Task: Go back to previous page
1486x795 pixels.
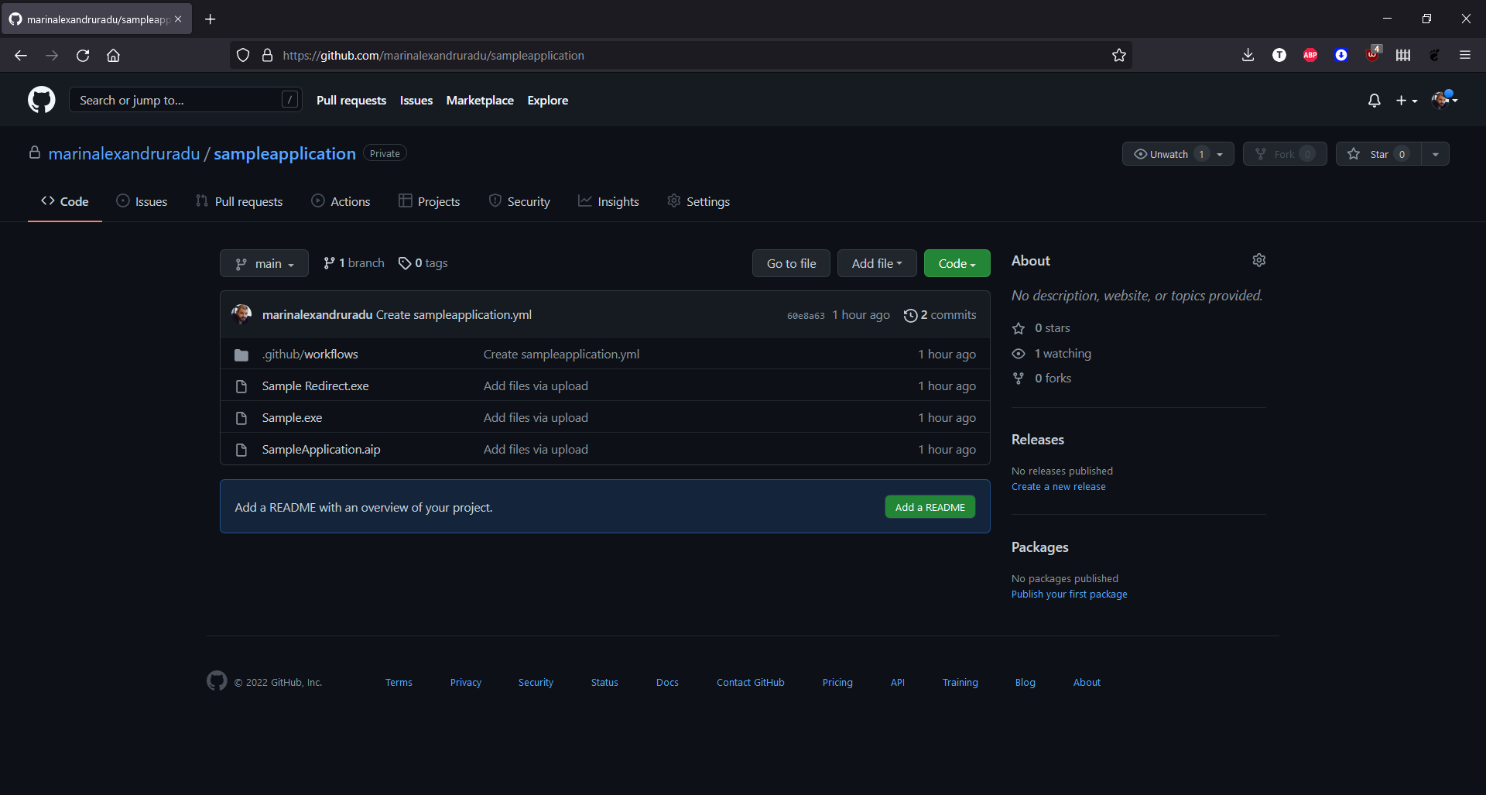Action: tap(21, 55)
